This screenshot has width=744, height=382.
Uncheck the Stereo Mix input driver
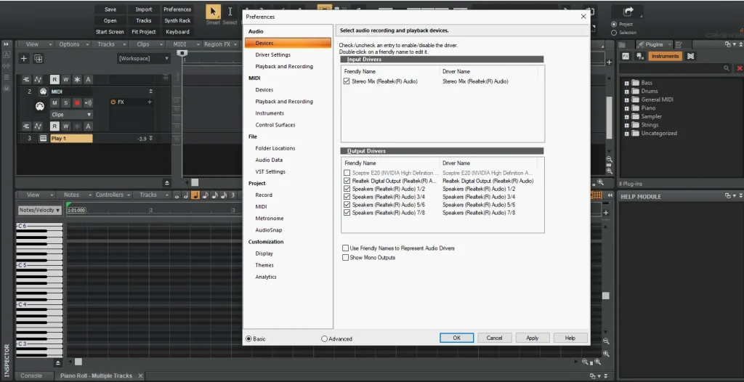[x=347, y=81]
